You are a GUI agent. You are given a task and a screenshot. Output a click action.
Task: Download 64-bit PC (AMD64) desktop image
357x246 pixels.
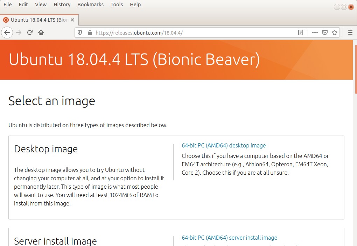(224, 145)
